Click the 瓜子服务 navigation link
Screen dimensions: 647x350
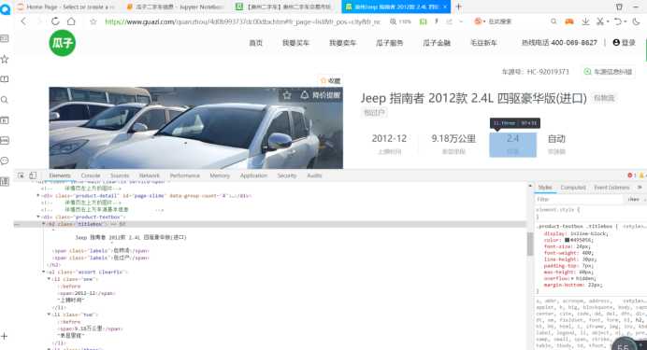click(x=390, y=43)
